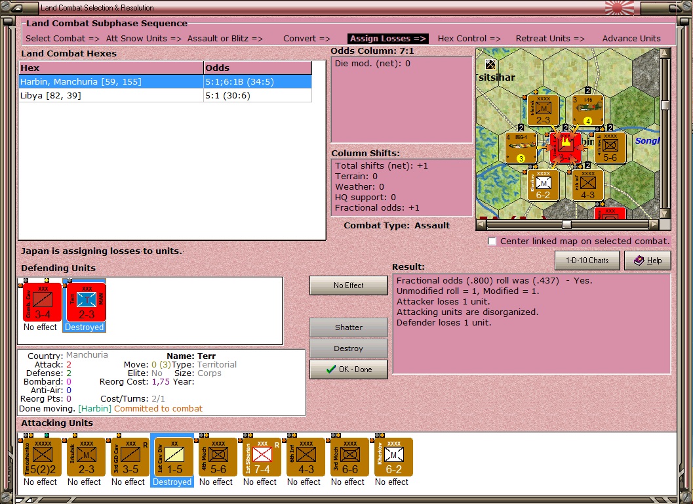The height and width of the screenshot is (504, 693).
Task: Click map horizontal scrollbar left arrow
Action: tap(481, 225)
